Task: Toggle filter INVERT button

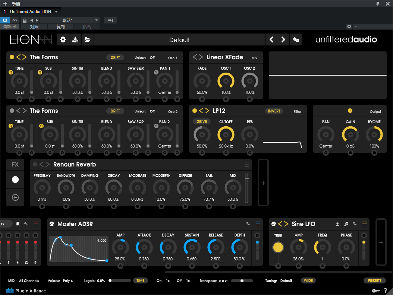Action: click(x=274, y=111)
